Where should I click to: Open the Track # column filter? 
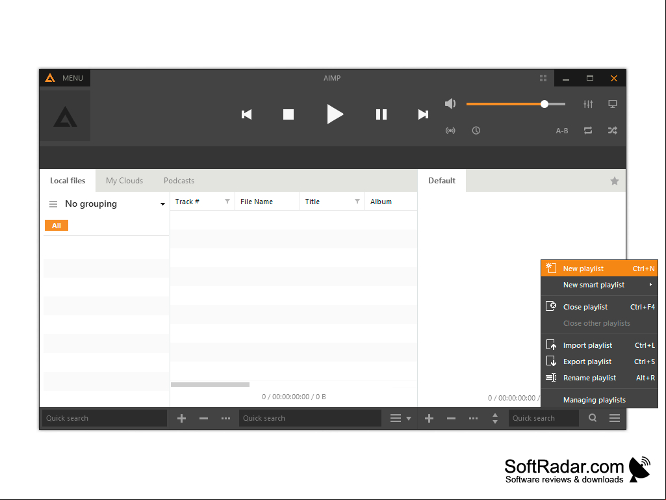pyautogui.click(x=227, y=202)
